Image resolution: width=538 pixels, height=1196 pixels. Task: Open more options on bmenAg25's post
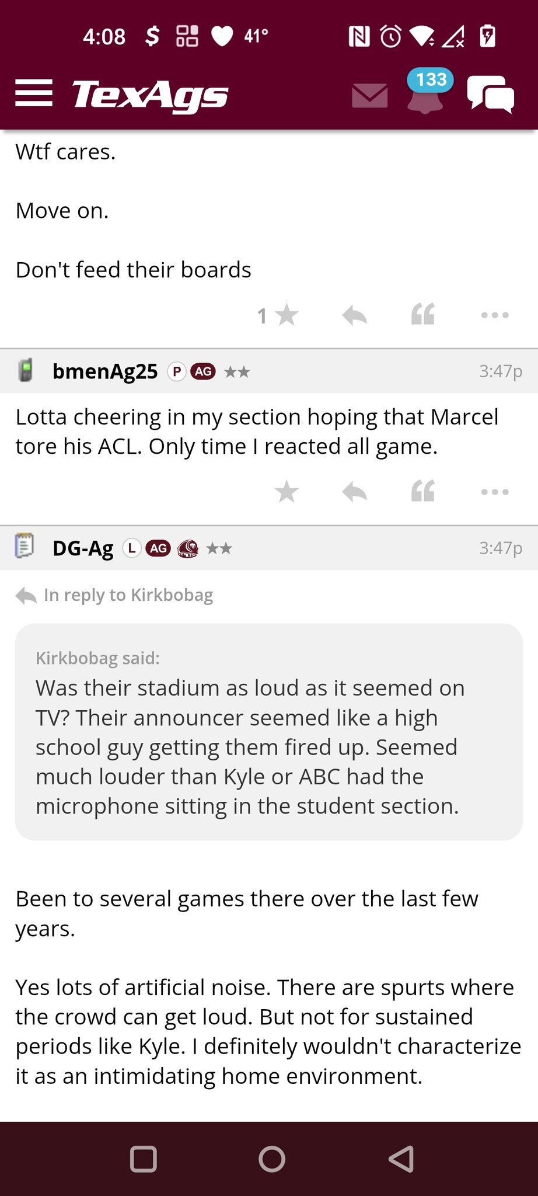click(x=495, y=492)
